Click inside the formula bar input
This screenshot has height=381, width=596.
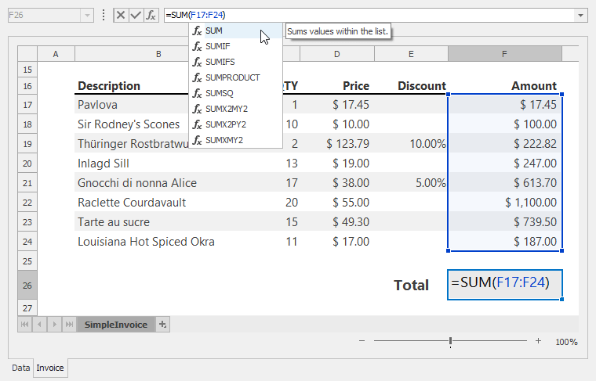pyautogui.click(x=392, y=15)
